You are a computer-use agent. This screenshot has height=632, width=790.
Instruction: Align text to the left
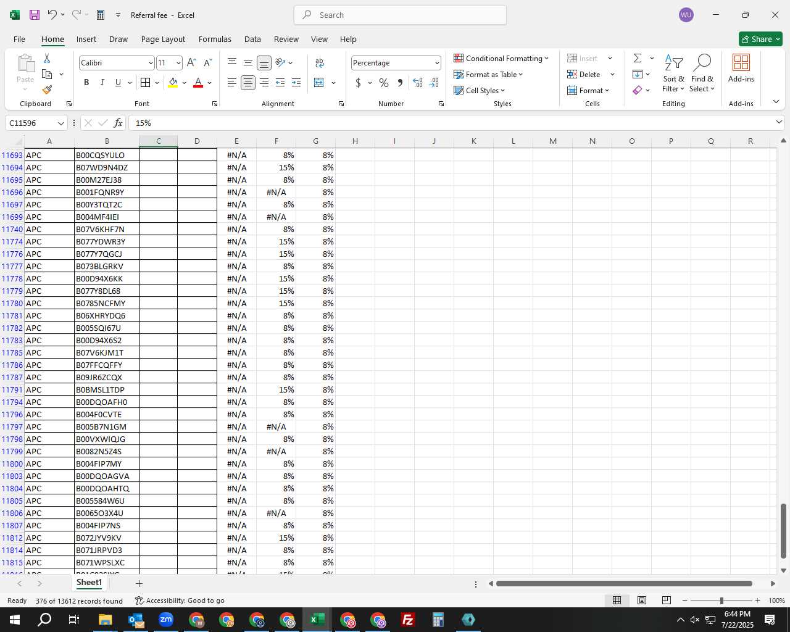point(231,83)
